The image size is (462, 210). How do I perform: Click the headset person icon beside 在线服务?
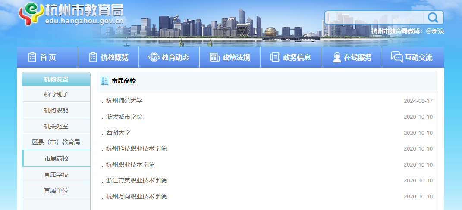(337, 57)
